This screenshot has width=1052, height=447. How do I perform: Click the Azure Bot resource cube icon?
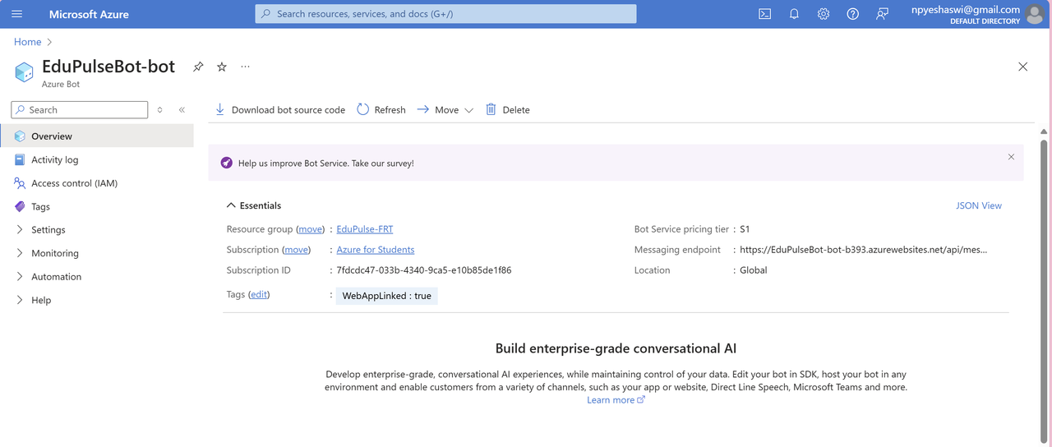pos(25,72)
